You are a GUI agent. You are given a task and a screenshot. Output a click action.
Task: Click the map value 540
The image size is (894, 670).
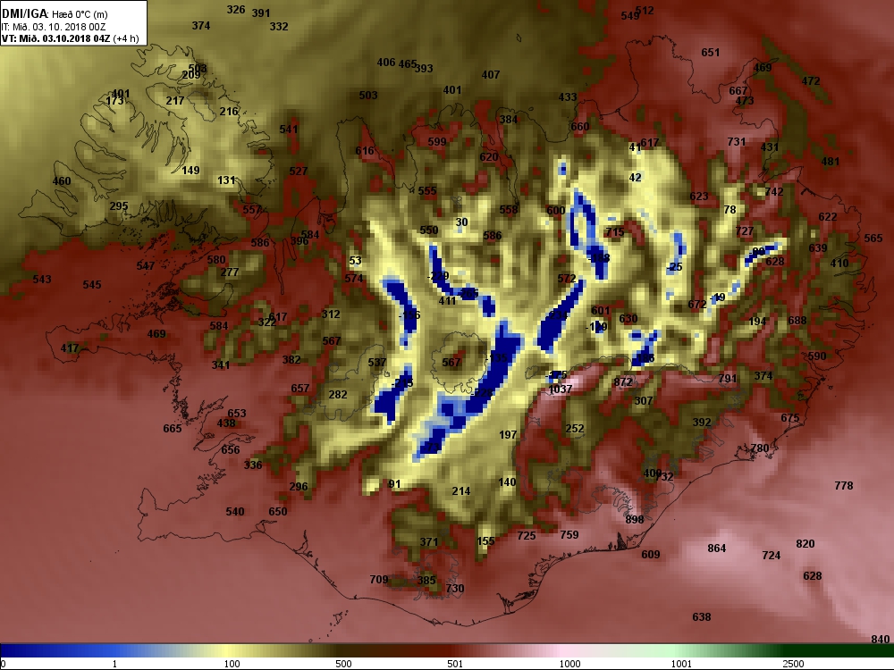click(x=235, y=511)
